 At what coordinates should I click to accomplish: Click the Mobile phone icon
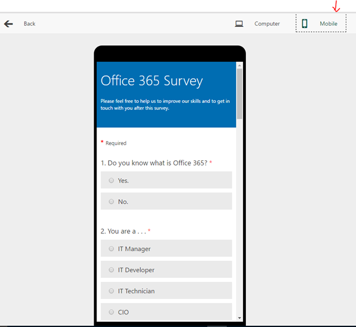305,24
